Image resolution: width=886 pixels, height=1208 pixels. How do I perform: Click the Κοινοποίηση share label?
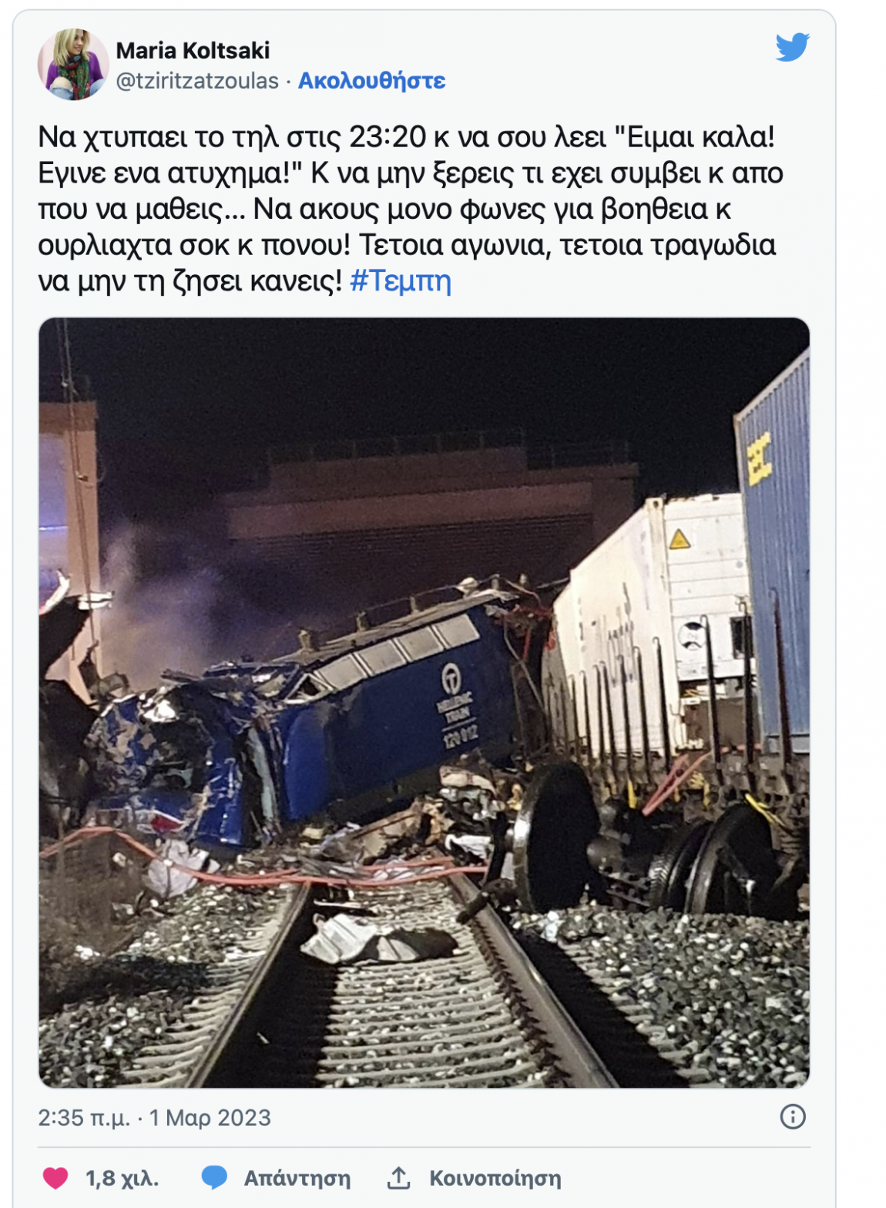click(x=495, y=1178)
